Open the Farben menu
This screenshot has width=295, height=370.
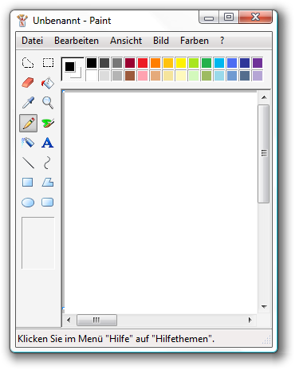coord(195,41)
